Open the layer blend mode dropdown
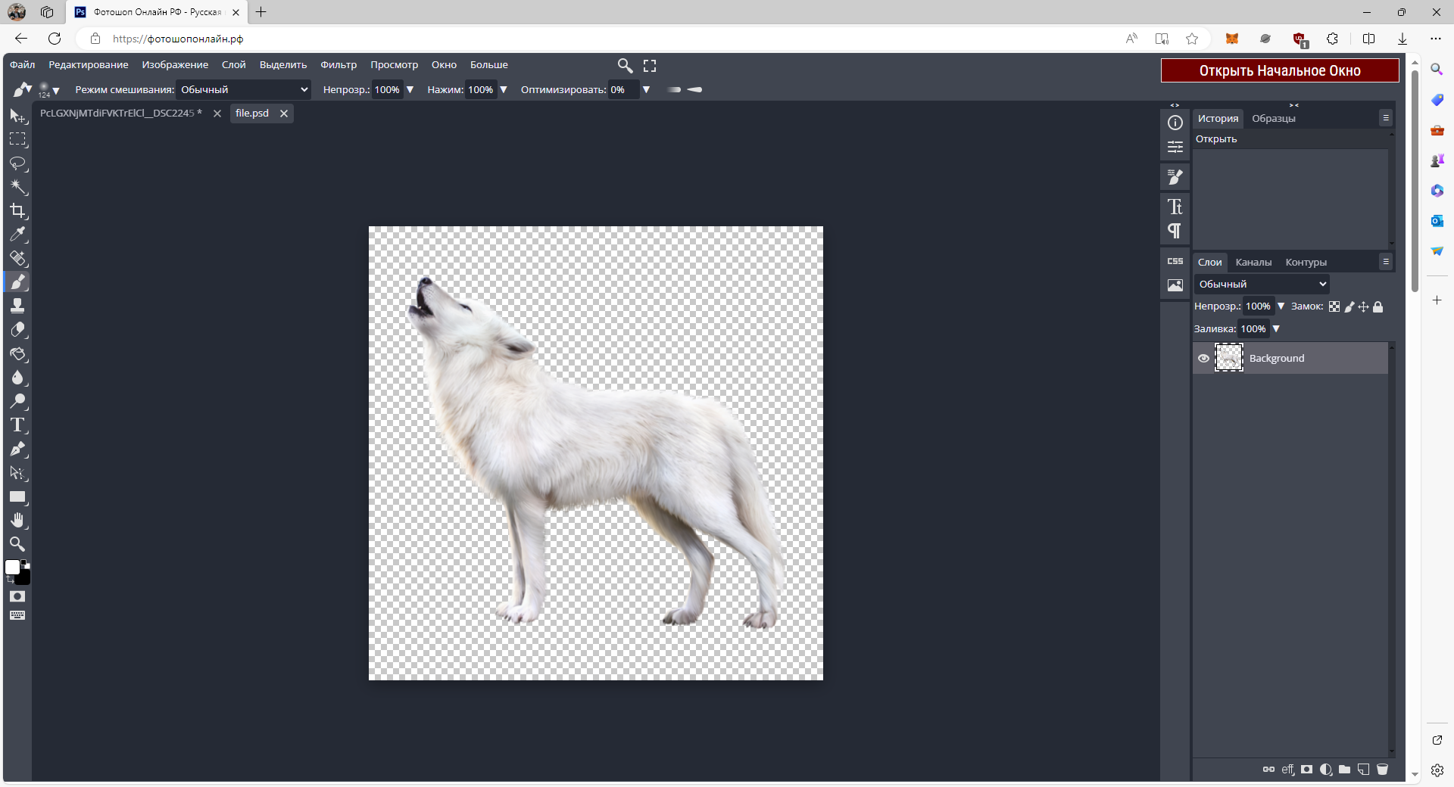The width and height of the screenshot is (1454, 787). 1262,284
